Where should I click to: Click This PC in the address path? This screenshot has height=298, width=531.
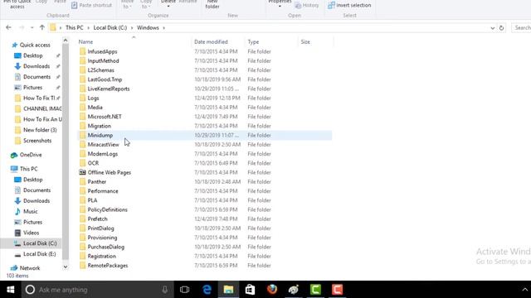pyautogui.click(x=74, y=27)
